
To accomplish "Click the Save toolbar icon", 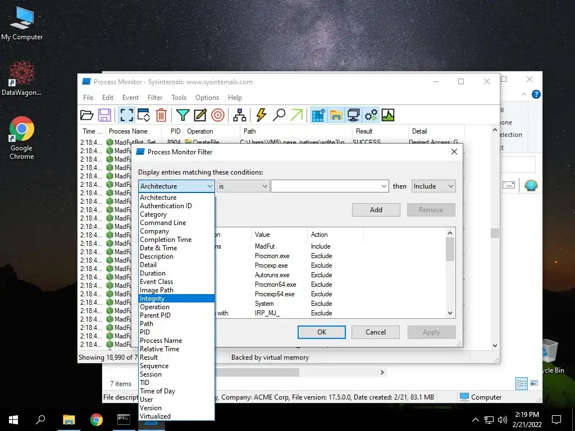I will click(x=104, y=115).
